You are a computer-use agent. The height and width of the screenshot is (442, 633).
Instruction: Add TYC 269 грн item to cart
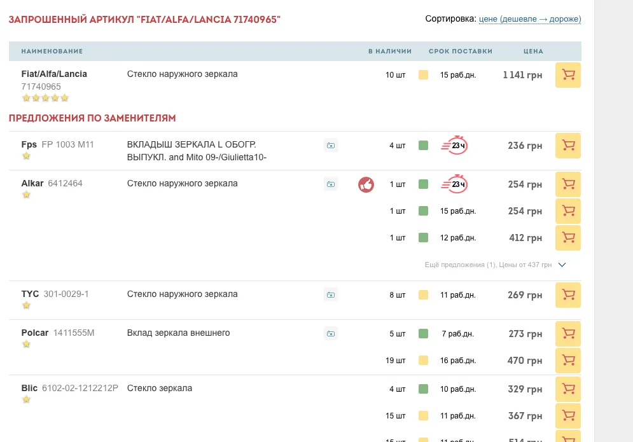568,295
